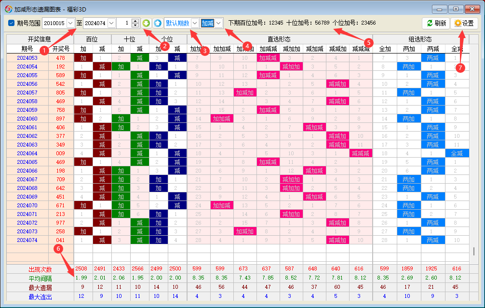The width and height of the screenshot is (485, 308).
Task: Increase the period stepper value
Action: click(135, 21)
